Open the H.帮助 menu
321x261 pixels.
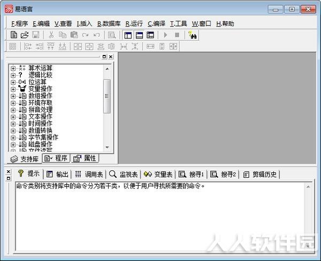[225, 23]
